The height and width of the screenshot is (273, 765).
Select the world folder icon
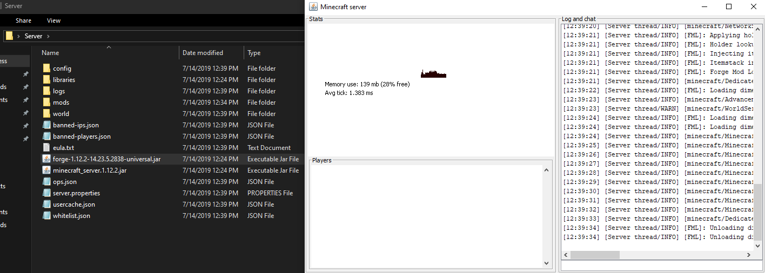(46, 114)
